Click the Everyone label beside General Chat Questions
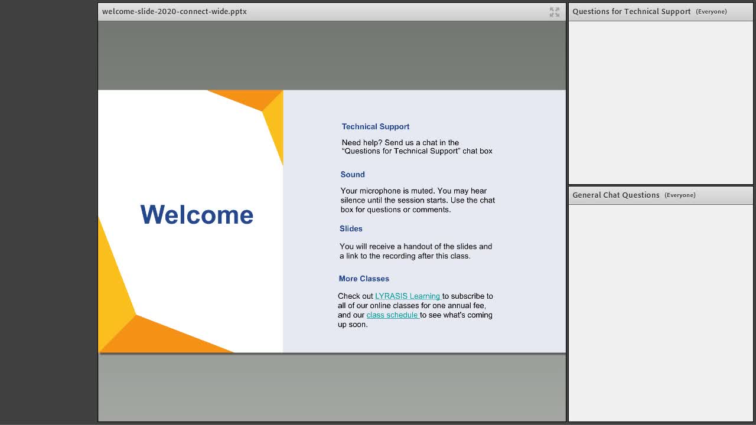Viewport: 756px width, 425px height. [680, 195]
